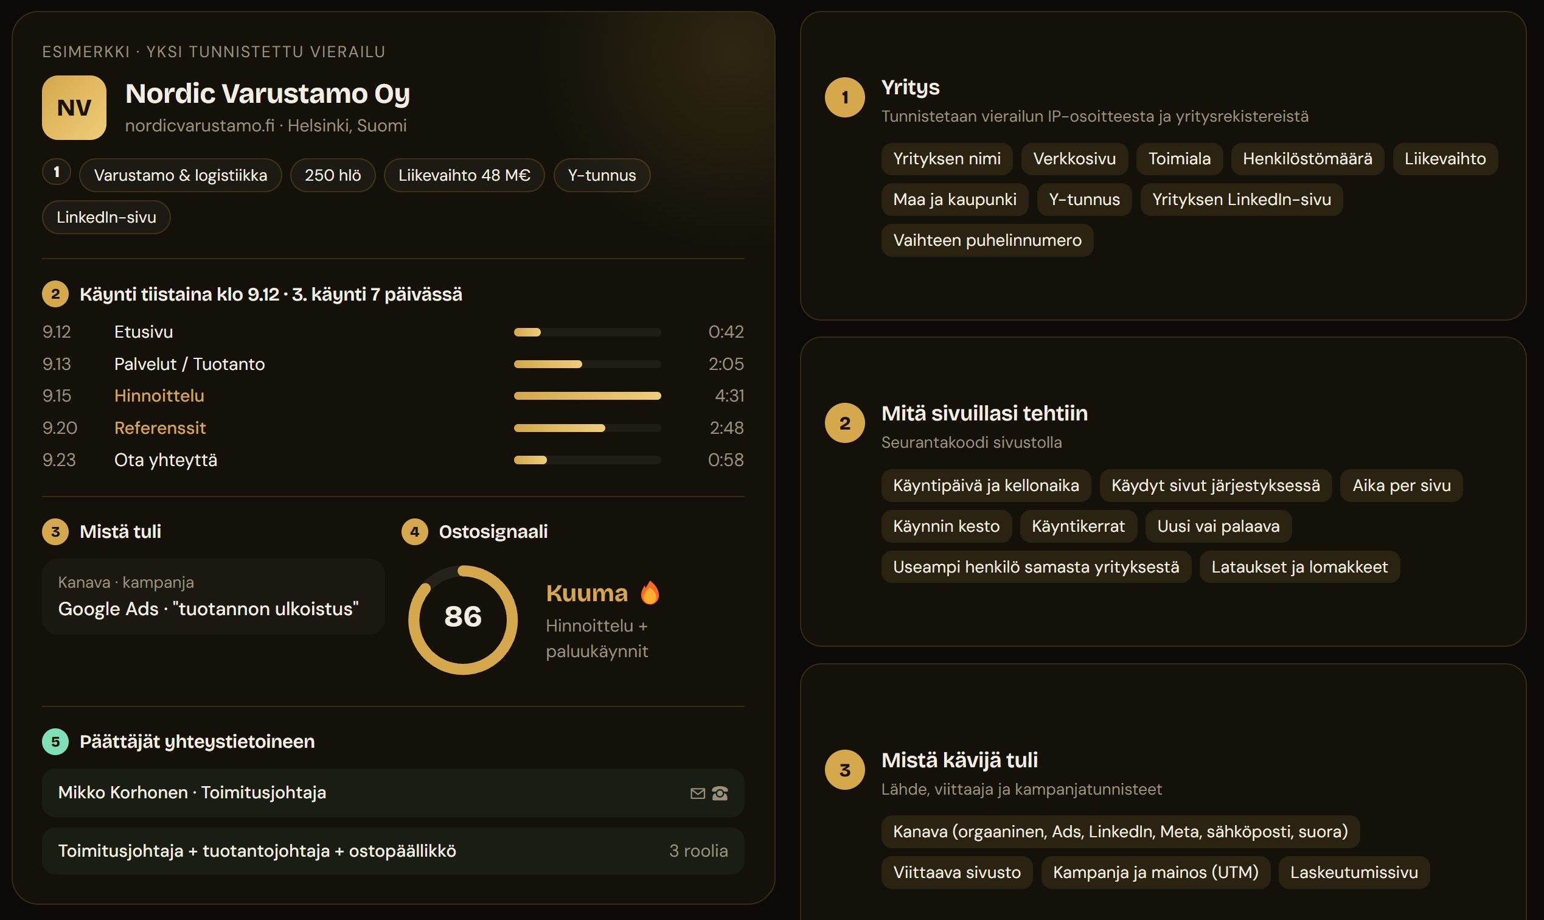Open the Mikko Korhonen · Toimitusjohtaja contact row

coord(393,793)
